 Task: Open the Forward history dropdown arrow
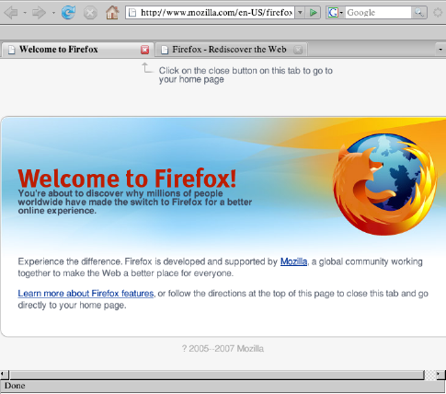[x=53, y=13]
